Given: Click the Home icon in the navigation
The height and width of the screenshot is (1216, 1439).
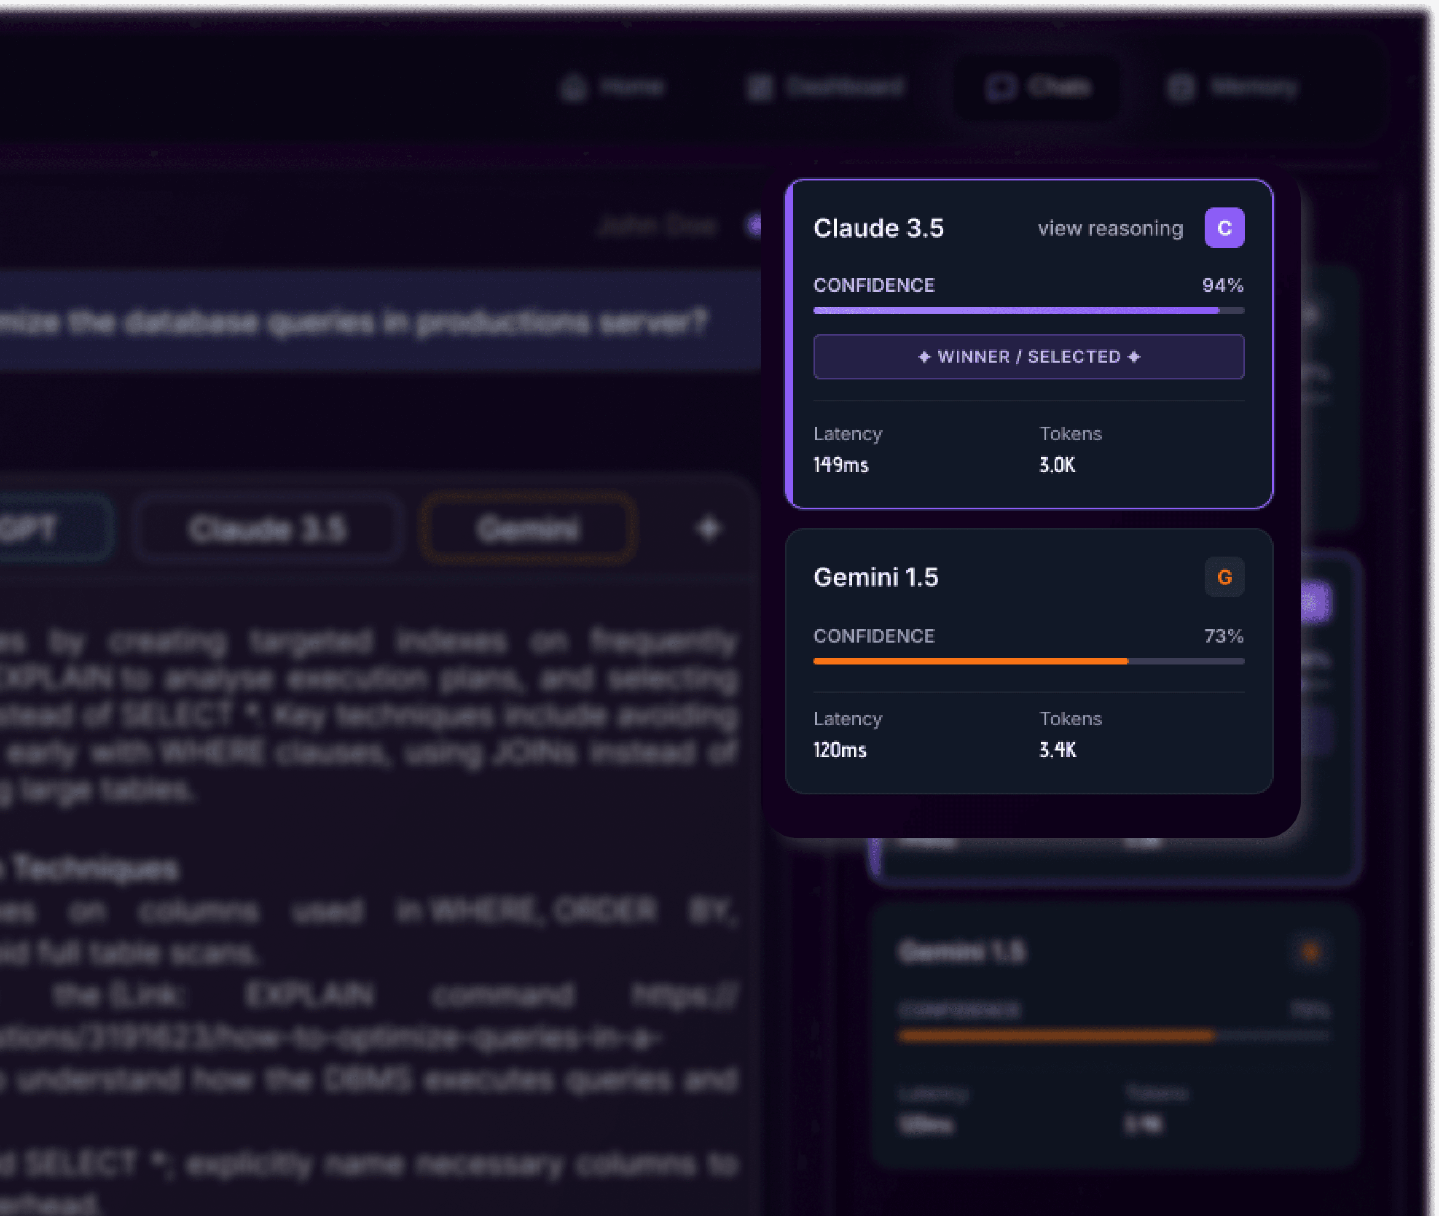Looking at the screenshot, I should coord(573,88).
